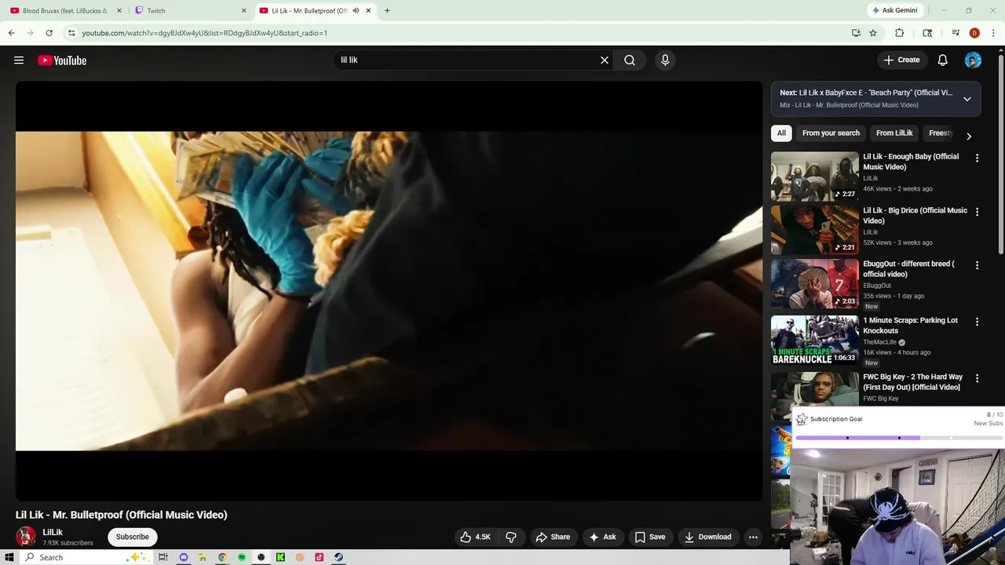Open Google Lens search icon
Viewport: 1005px width, 565px height.
927,33
